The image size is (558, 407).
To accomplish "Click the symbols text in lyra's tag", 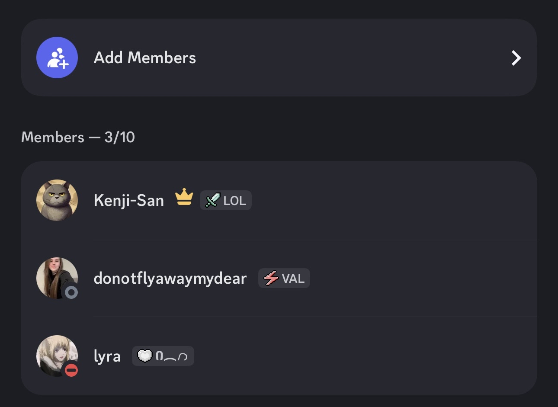I will pyautogui.click(x=171, y=356).
